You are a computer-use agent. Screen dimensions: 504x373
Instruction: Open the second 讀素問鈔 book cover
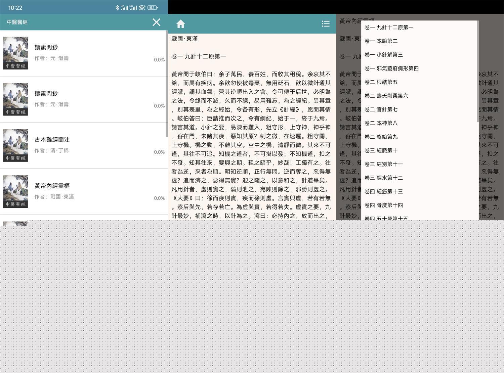[x=15, y=99]
